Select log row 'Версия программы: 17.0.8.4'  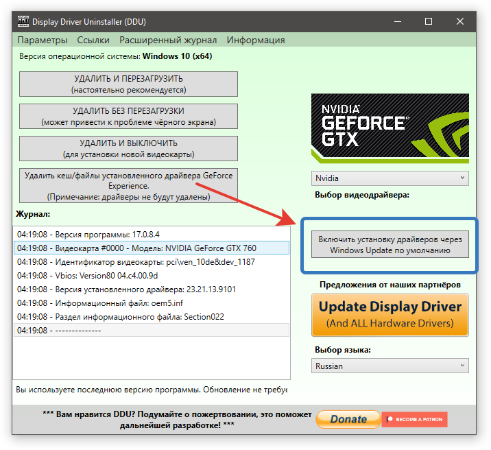click(x=152, y=234)
